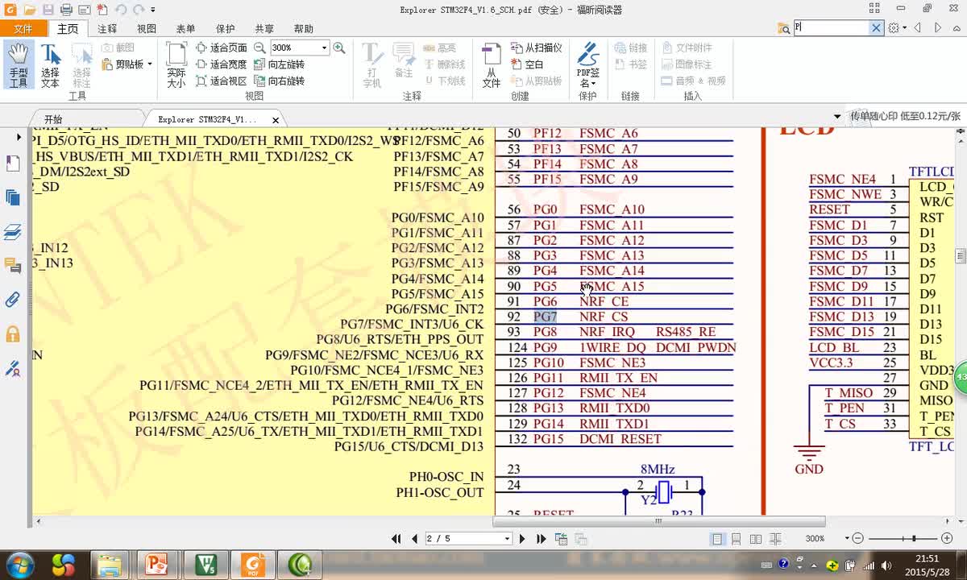The width and height of the screenshot is (967, 580).
Task: Create PDF from file (从文件)
Action: click(492, 65)
